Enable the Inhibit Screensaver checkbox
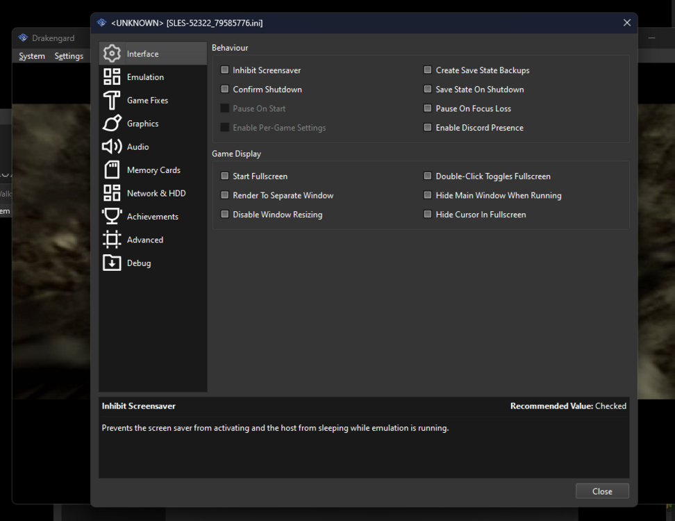The image size is (675, 521). [225, 70]
